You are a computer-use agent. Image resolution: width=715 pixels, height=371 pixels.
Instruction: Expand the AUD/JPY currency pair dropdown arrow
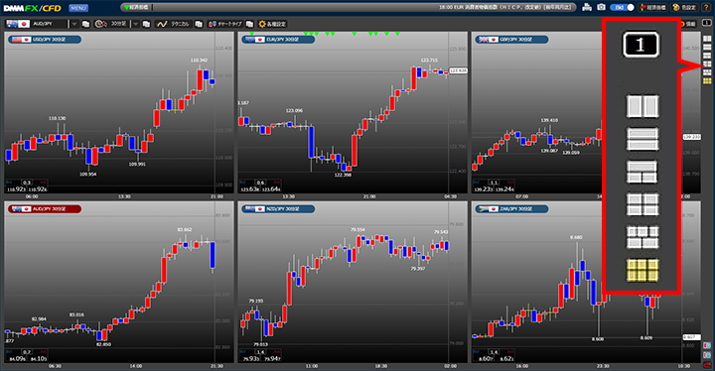(73, 24)
